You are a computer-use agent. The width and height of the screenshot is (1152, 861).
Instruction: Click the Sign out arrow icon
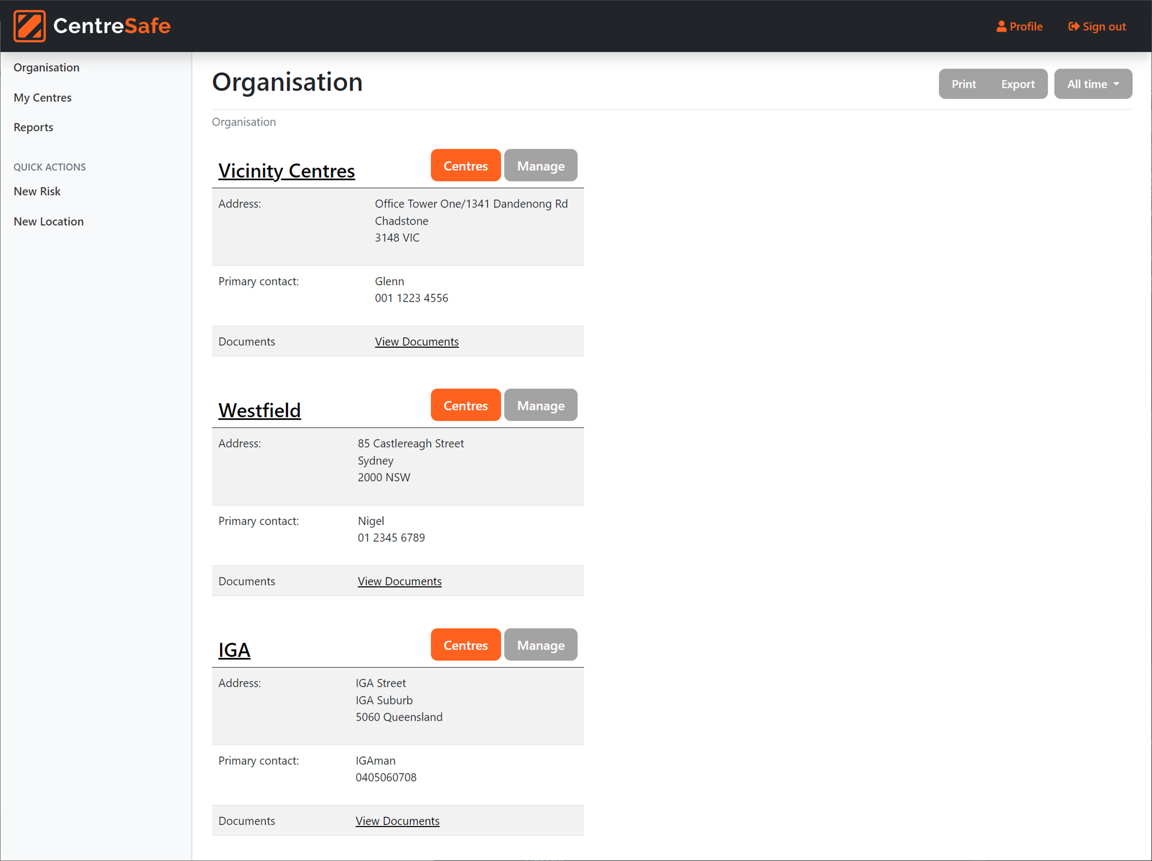1074,27
